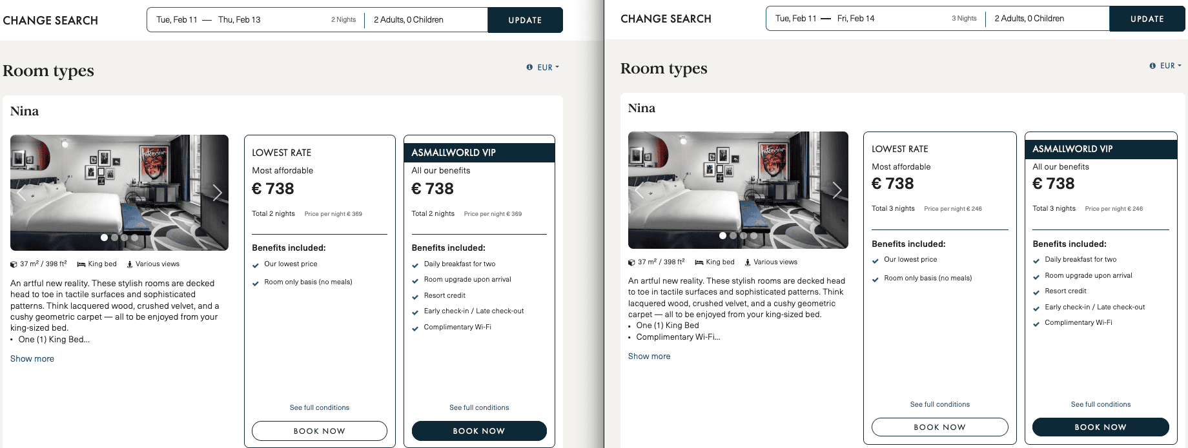Image resolution: width=1188 pixels, height=448 pixels.
Task: Open See full conditions in 2-night Lowest Rate card
Action: [x=320, y=407]
